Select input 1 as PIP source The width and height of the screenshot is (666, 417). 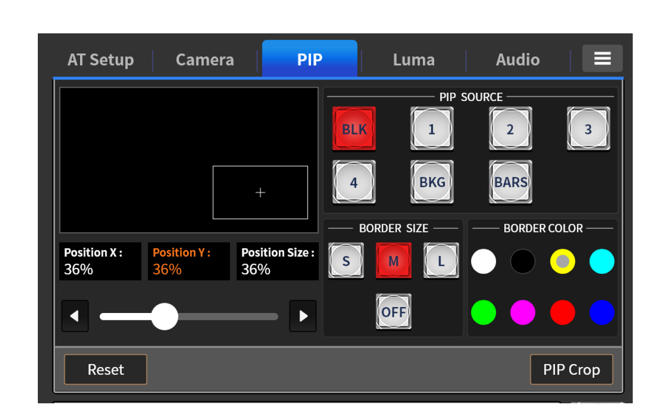coord(432,129)
